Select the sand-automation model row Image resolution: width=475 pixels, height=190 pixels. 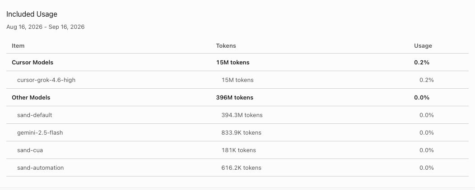coord(237,167)
